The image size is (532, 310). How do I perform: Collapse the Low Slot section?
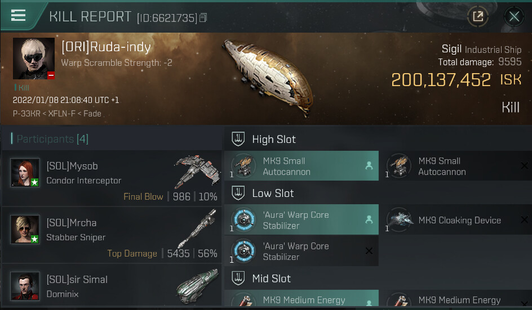(273, 193)
